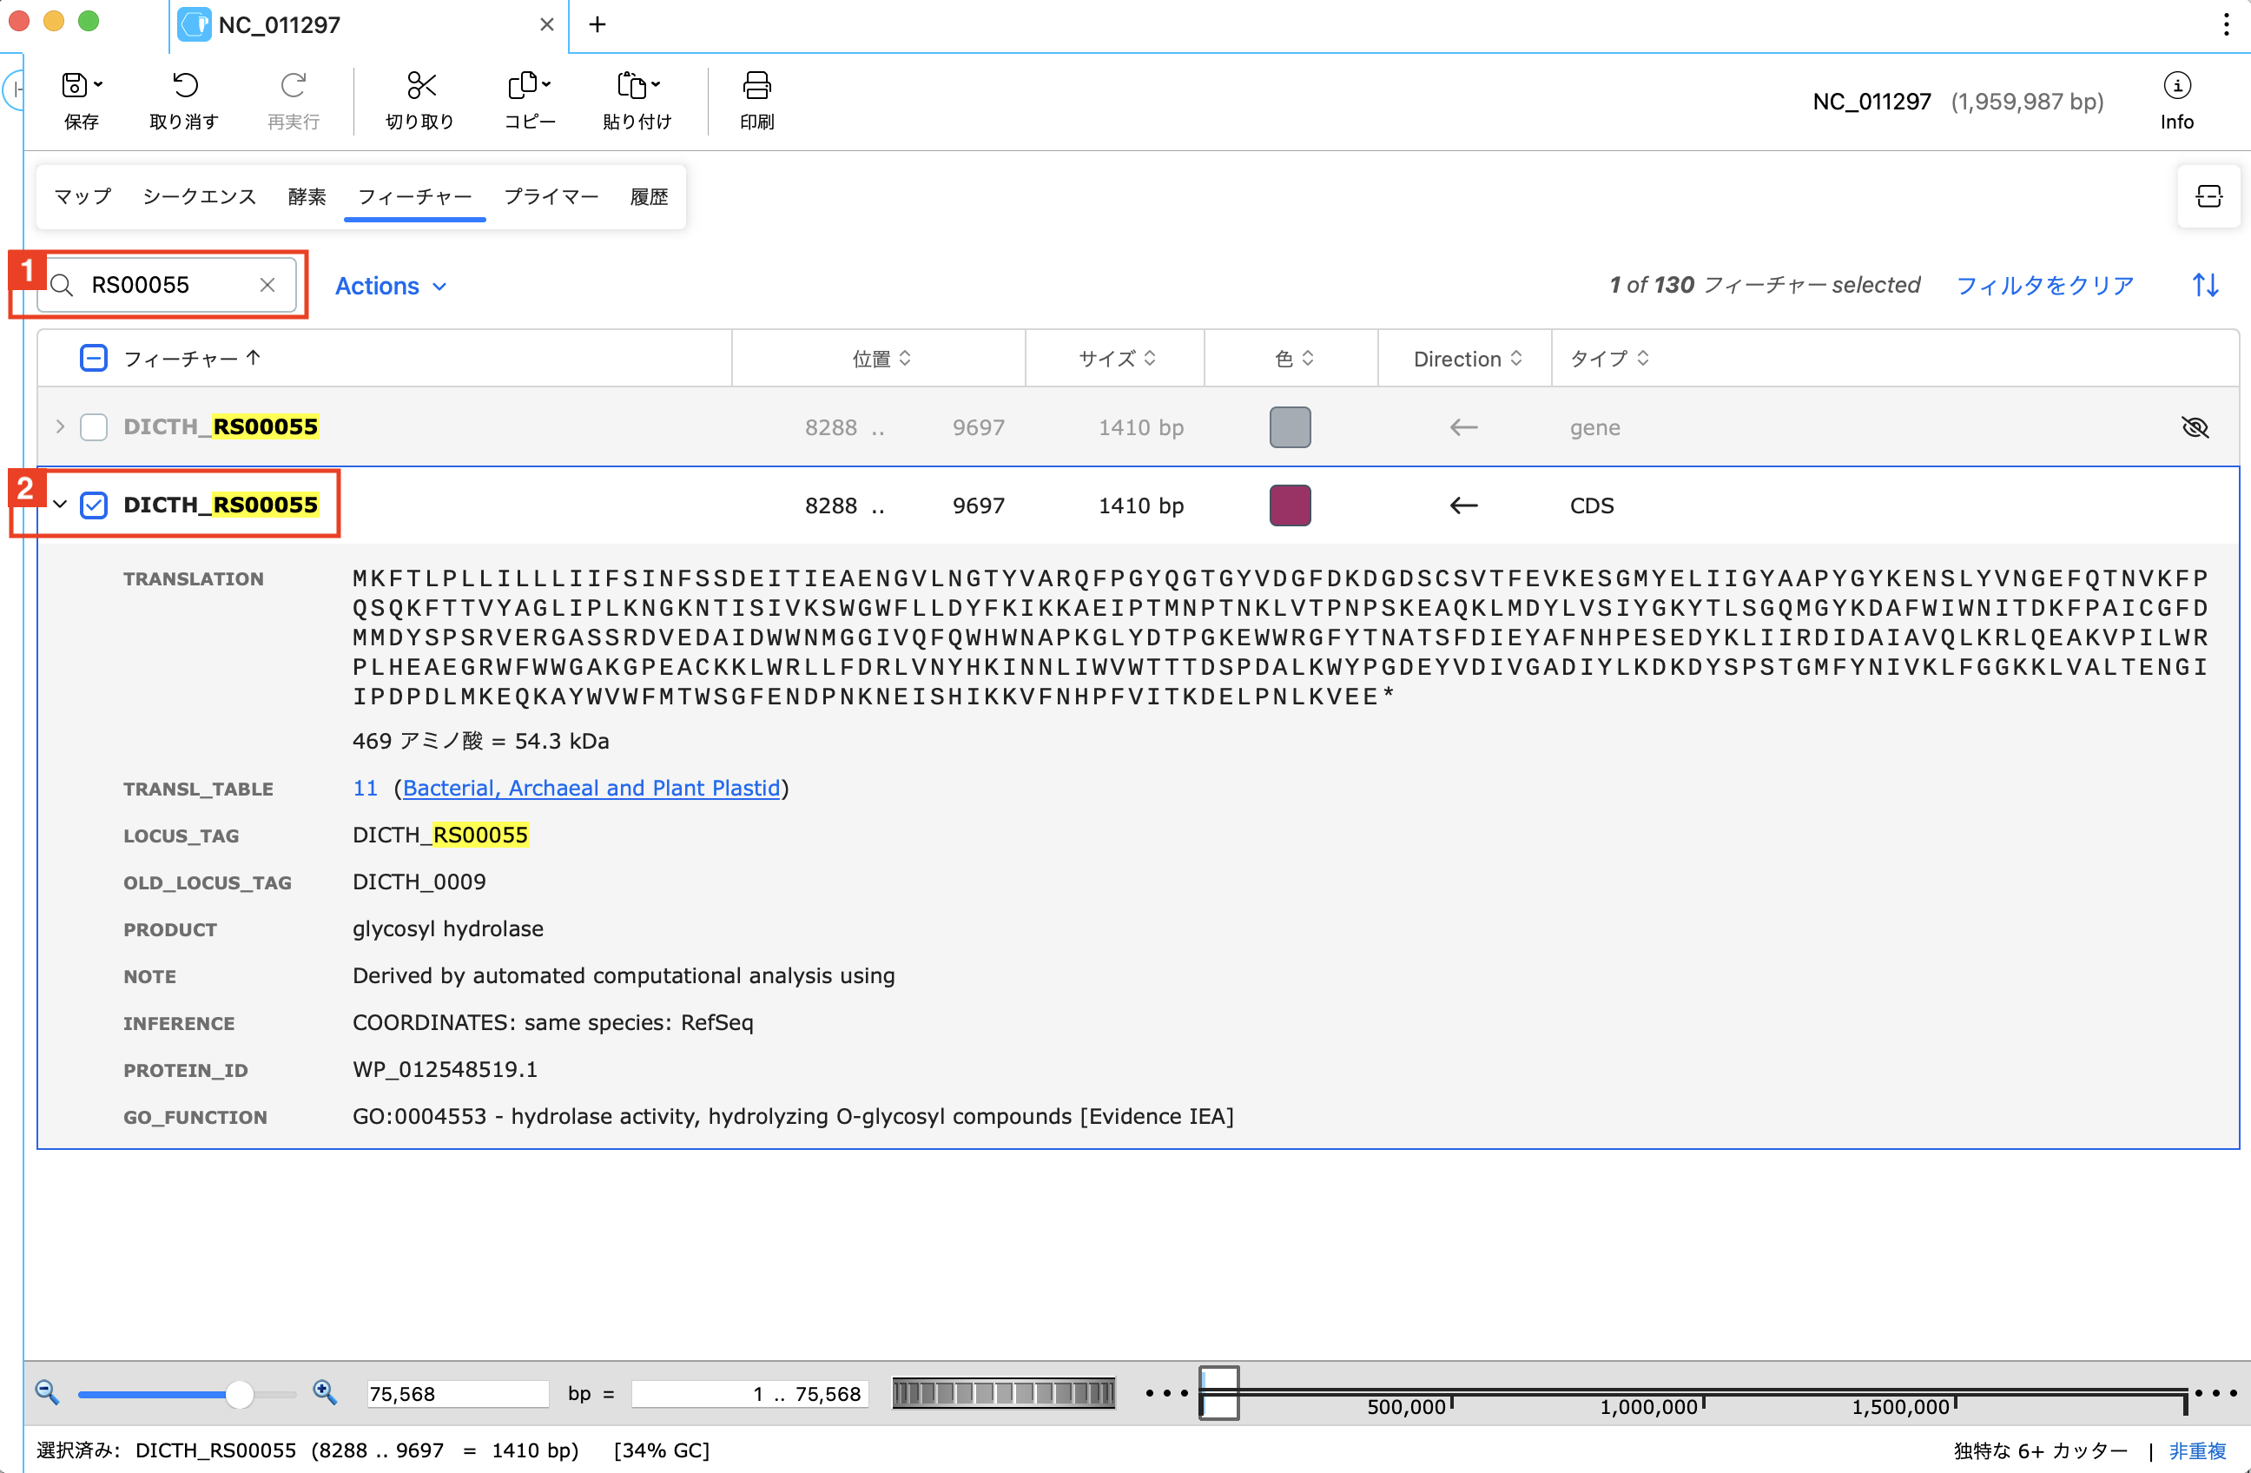Click the sort order arrows icon

[2205, 285]
